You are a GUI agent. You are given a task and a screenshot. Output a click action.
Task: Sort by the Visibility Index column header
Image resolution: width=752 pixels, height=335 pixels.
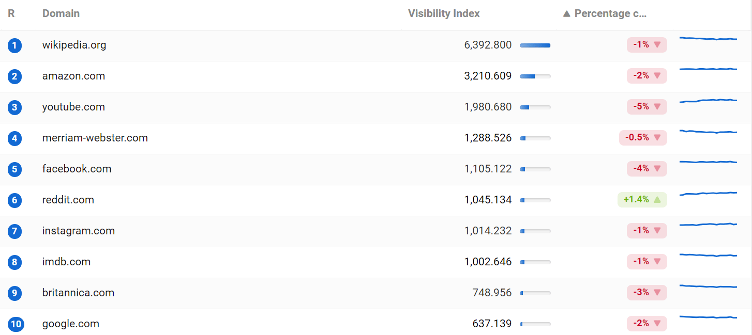pos(444,14)
